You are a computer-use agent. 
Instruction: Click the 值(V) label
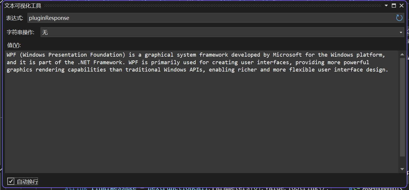point(14,45)
